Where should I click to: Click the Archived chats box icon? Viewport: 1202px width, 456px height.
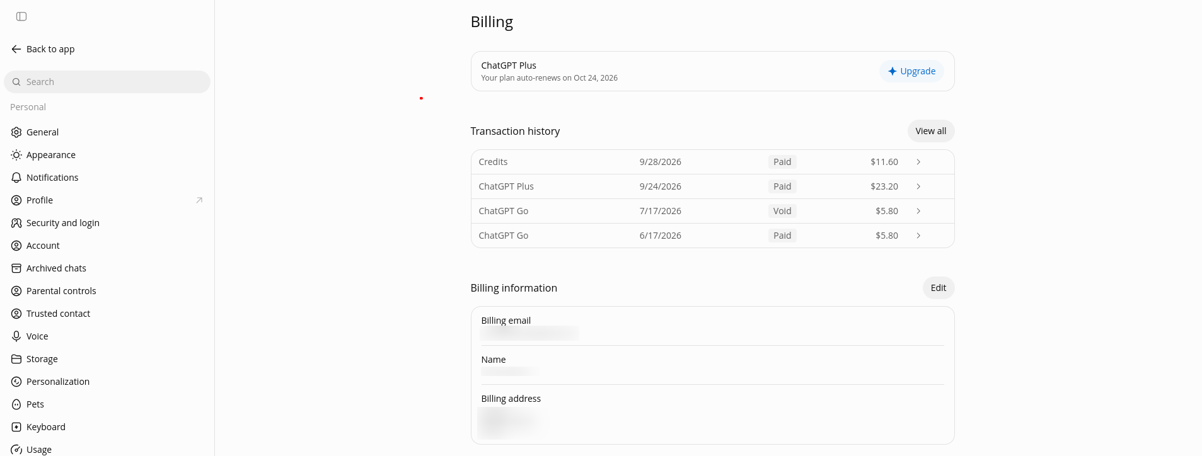16,268
